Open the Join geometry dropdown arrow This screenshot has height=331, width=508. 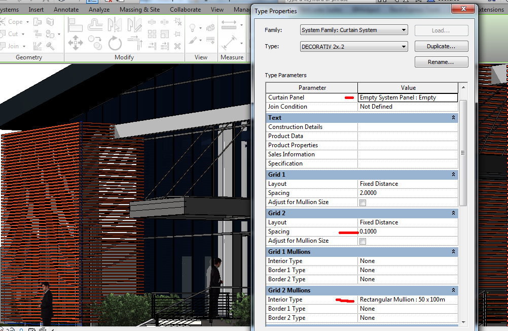24,46
